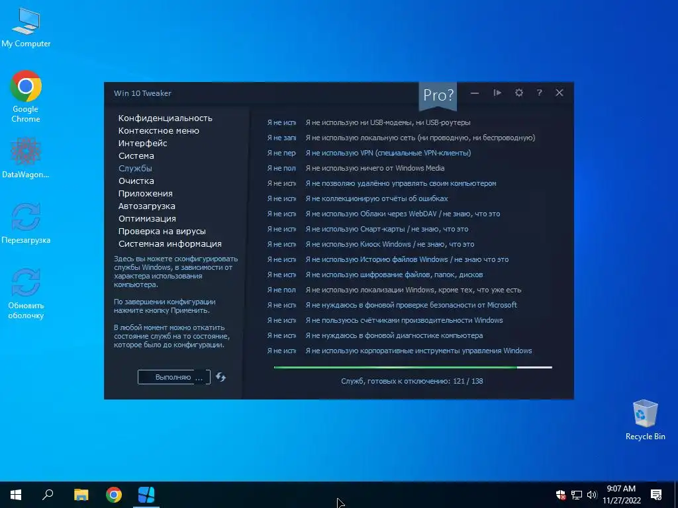Toggle 'Облаки через WebDAV' option
The width and height of the screenshot is (678, 508).
tap(403, 214)
